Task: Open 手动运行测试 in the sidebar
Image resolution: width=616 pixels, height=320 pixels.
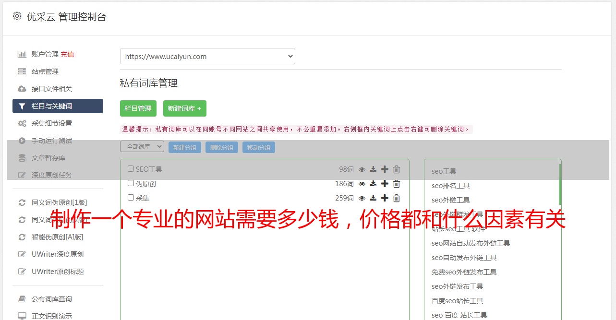Action: 52,141
